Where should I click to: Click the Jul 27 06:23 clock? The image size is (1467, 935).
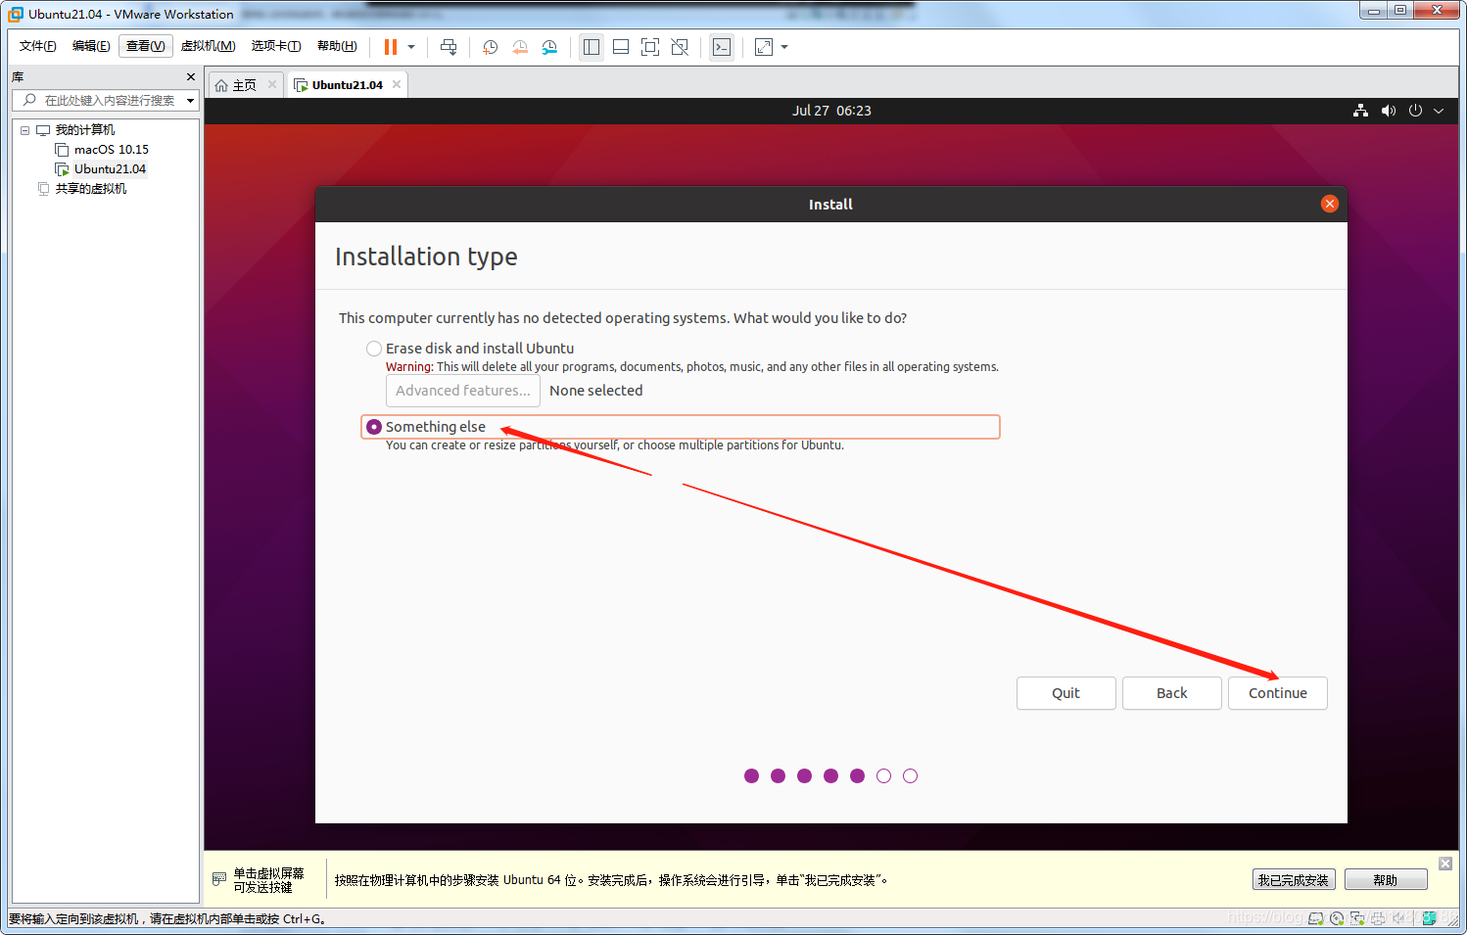pyautogui.click(x=831, y=111)
